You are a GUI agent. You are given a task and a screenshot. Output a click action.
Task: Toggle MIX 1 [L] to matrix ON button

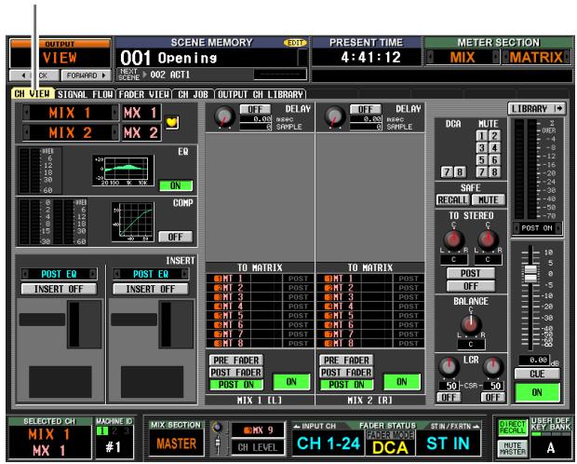pyautogui.click(x=291, y=382)
